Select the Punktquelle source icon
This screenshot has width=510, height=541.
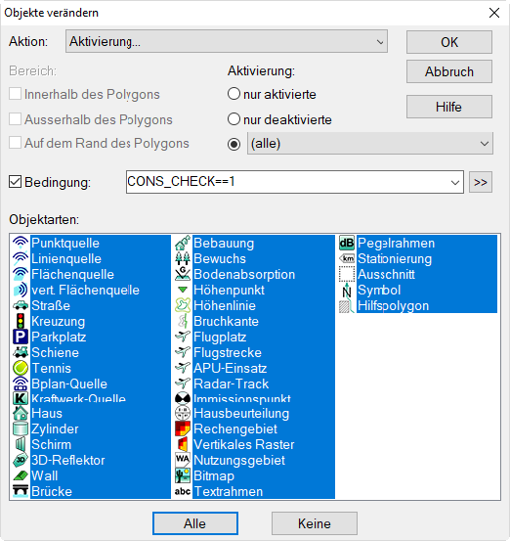tap(21, 243)
